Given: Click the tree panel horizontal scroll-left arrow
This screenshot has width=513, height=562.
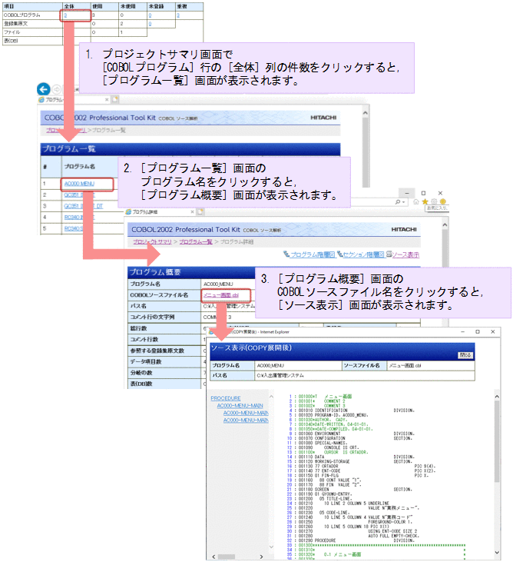Looking at the screenshot, I should (213, 557).
